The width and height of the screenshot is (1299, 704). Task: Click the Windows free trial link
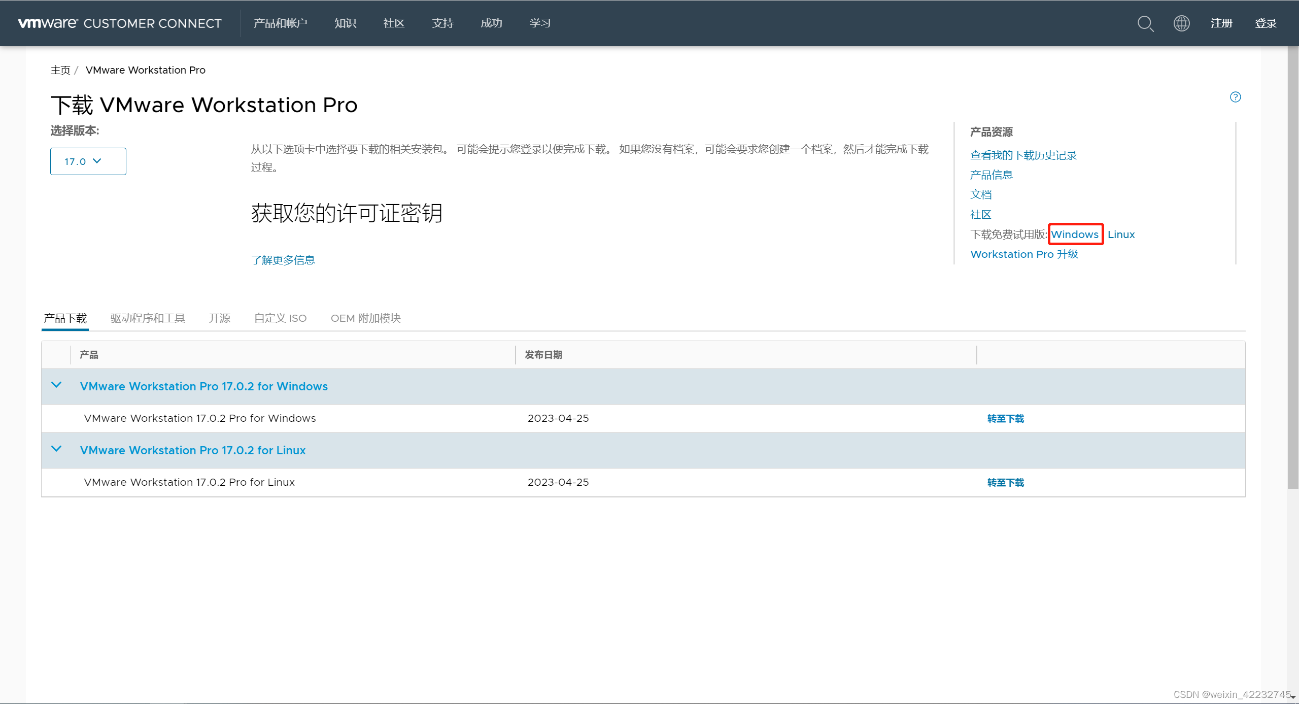1075,234
